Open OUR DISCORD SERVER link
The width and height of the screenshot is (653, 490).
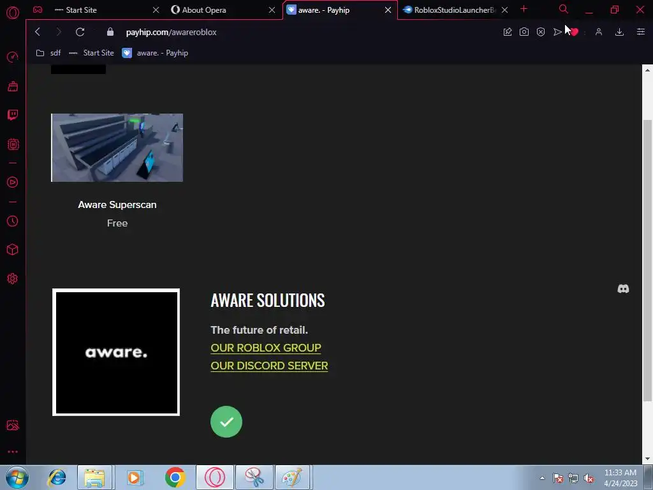pyautogui.click(x=269, y=366)
